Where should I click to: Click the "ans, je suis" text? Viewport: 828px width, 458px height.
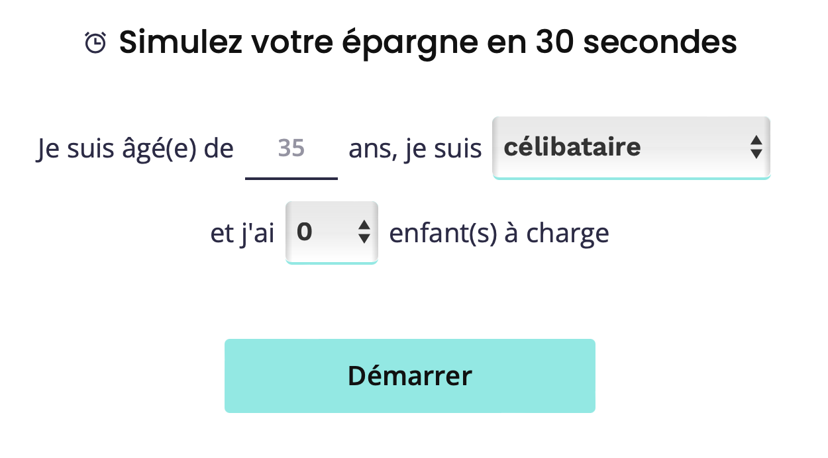coord(415,149)
